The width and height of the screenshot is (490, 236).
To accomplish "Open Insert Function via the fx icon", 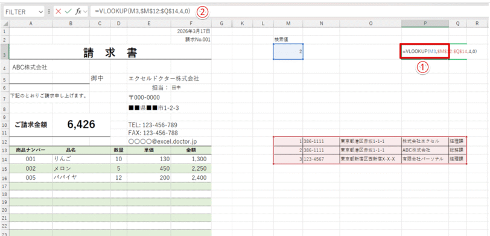I will coord(78,11).
